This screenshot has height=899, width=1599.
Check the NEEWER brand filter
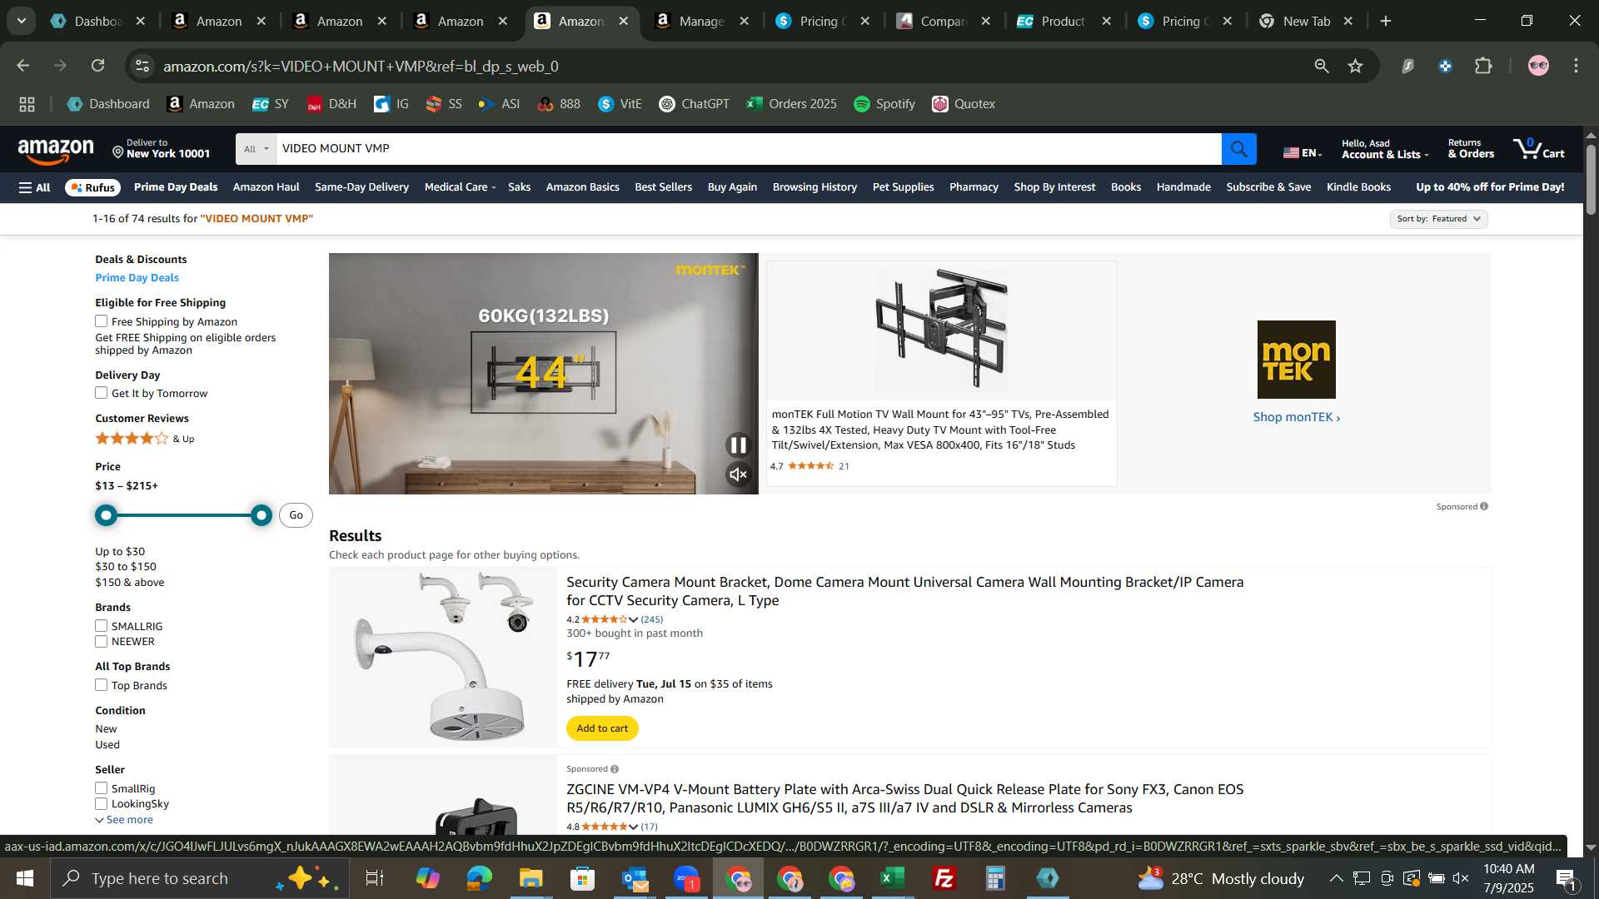point(102,642)
